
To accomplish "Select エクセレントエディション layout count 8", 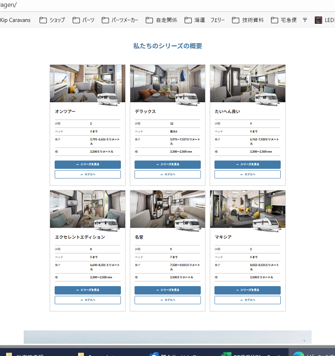I will 91,249.
